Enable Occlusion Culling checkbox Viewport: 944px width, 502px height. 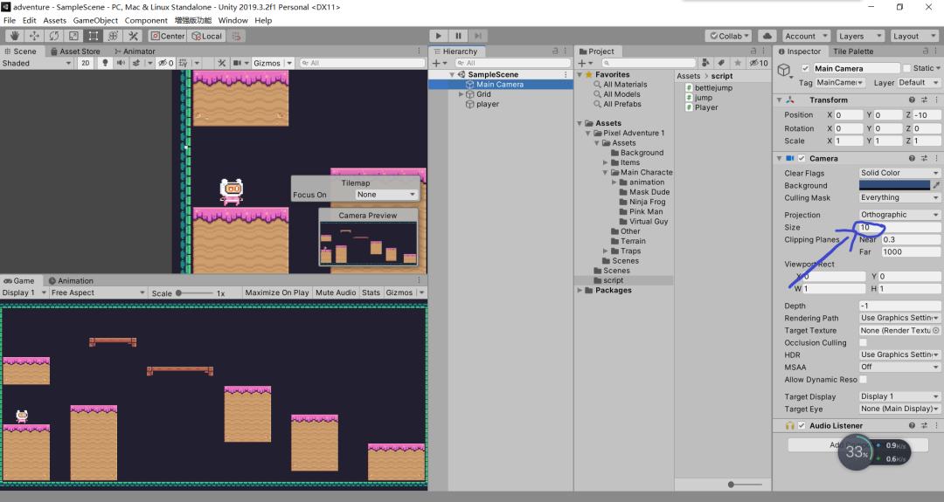pyautogui.click(x=863, y=343)
